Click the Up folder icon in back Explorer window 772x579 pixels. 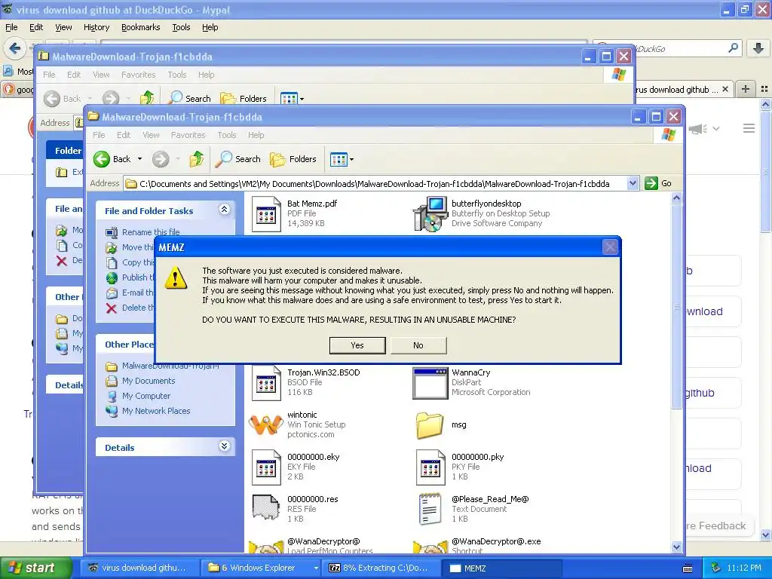point(147,99)
